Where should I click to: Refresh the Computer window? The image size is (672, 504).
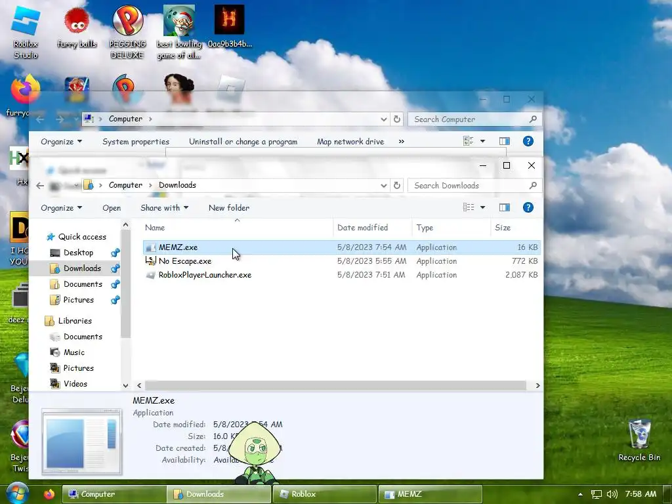(x=397, y=119)
